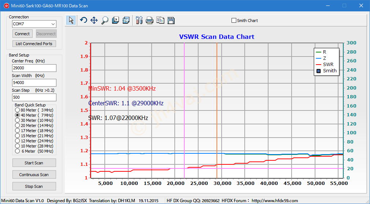Click the orange vertical center marker line
370x204 pixels.
pyautogui.click(x=217, y=110)
